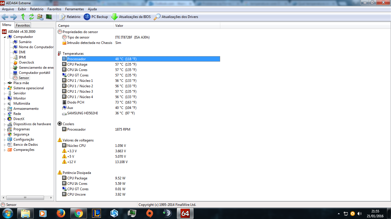Expand the Placa mãe tree node

click(5, 83)
